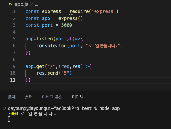Click the port variable on line 3
Viewport: 171px width, 129px height.
coord(47,25)
